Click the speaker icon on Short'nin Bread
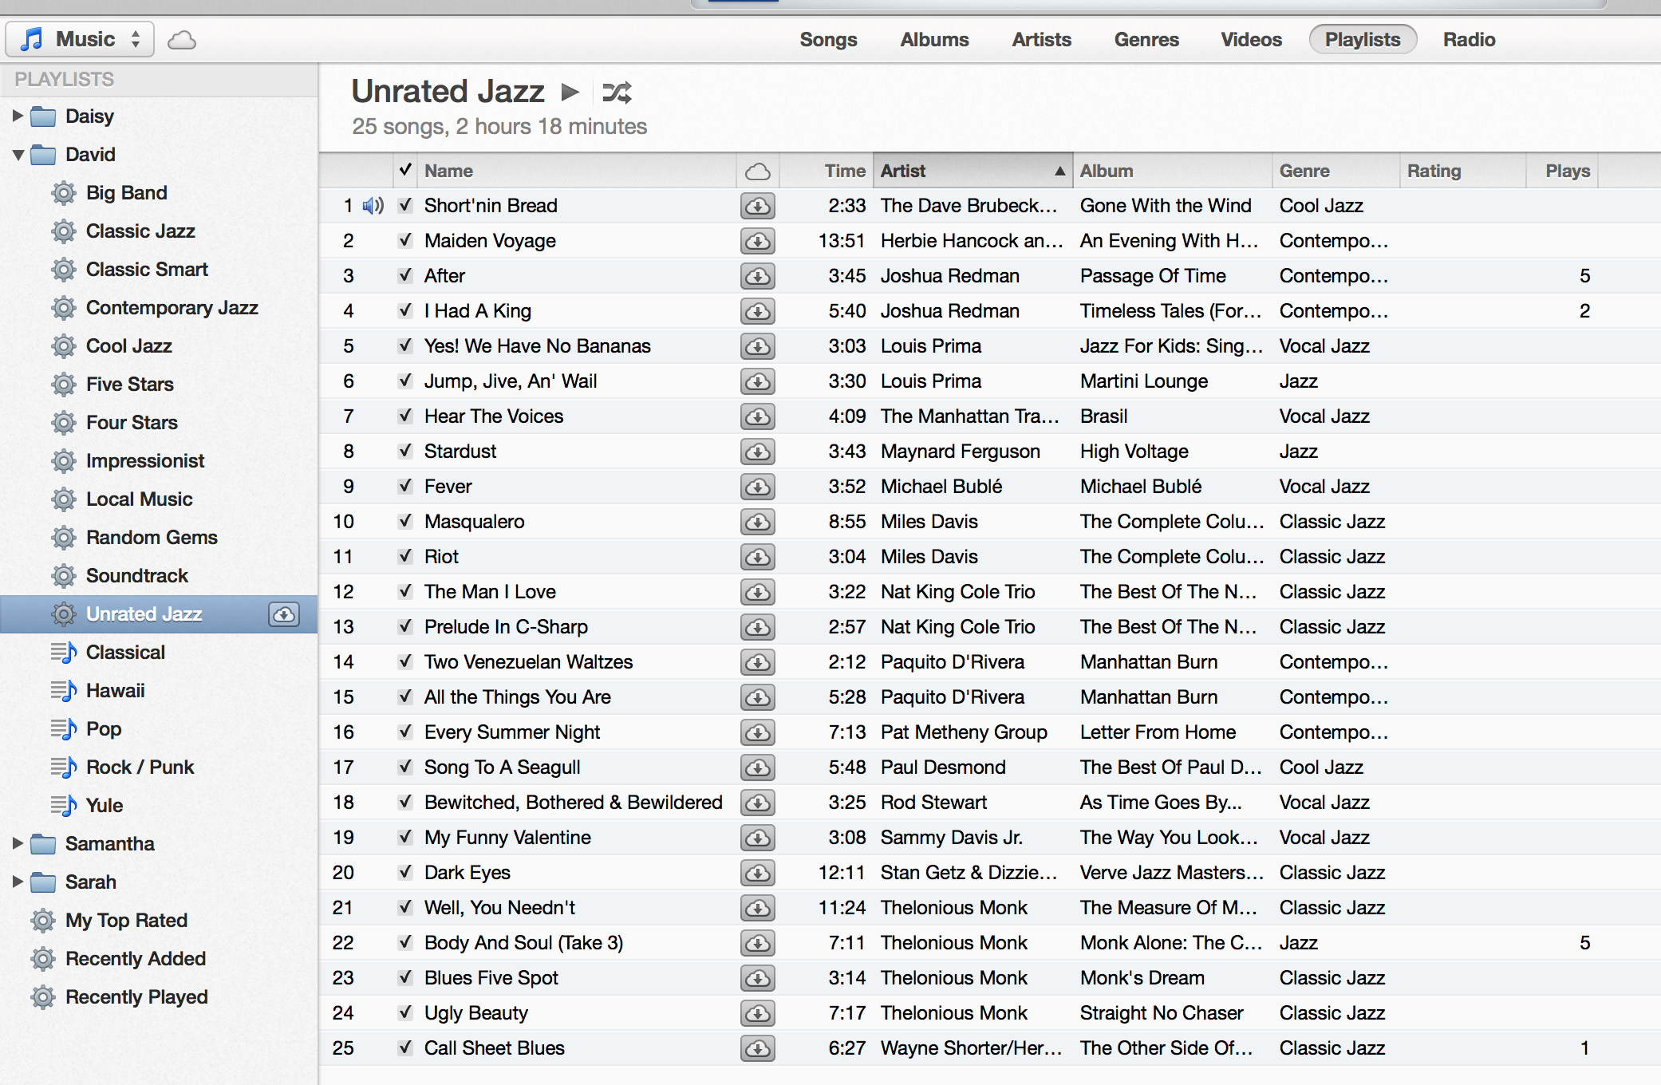1661x1085 pixels. click(x=373, y=206)
